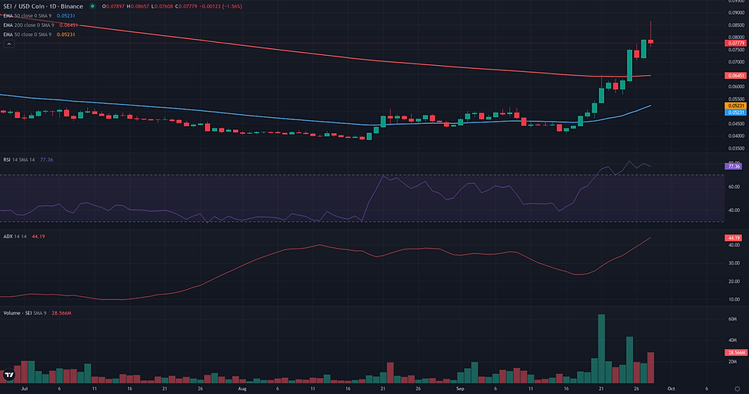This screenshot has height=394, width=749.
Task: Click the open price O0.07897 readout
Action: pyautogui.click(x=113, y=6)
